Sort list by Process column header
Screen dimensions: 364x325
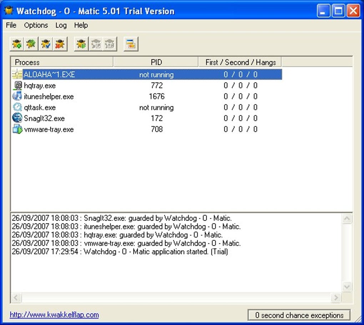click(62, 62)
